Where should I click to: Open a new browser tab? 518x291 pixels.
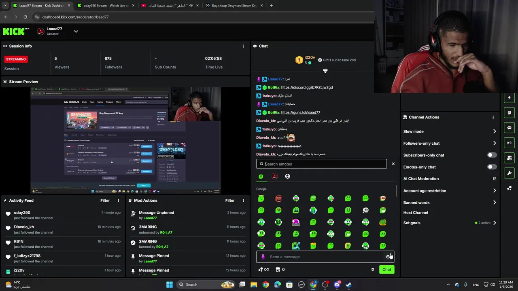click(271, 6)
